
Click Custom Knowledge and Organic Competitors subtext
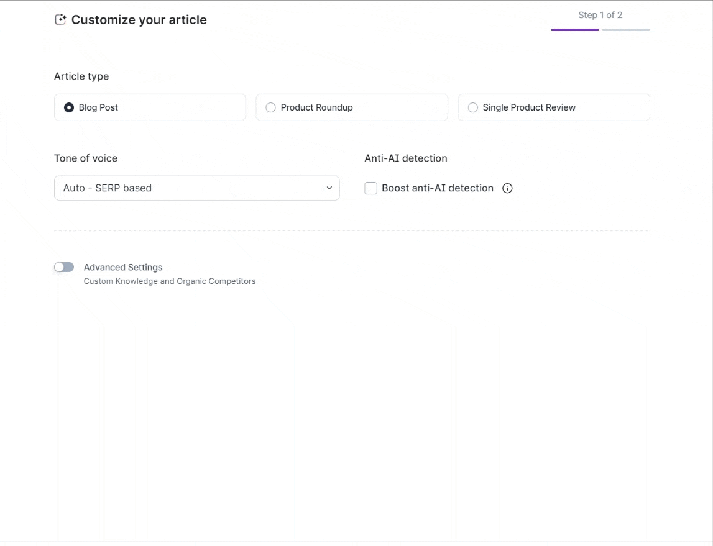[x=170, y=281]
